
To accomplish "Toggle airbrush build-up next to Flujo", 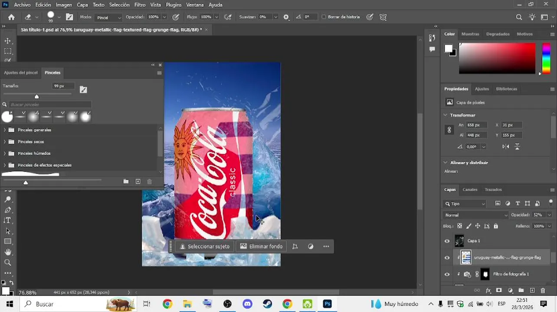I will tap(228, 17).
